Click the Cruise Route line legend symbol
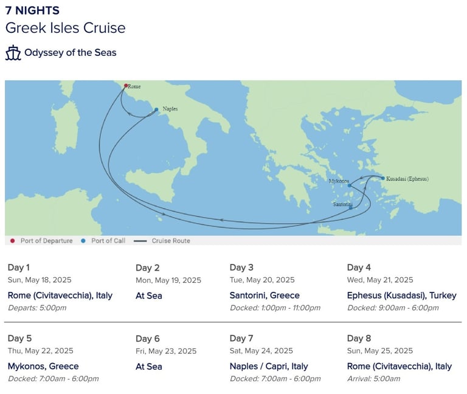 [x=140, y=241]
